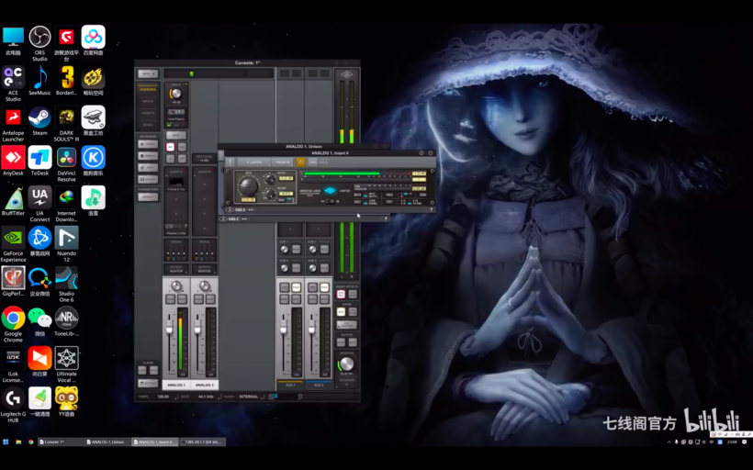
Task: Open Logitech G HUB desktop icon
Action: pyautogui.click(x=13, y=405)
